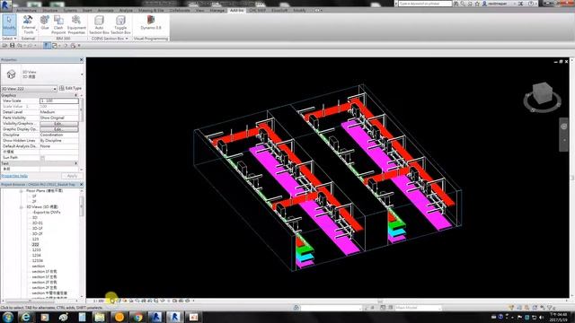The height and width of the screenshot is (323, 575).
Task: Select -Export to DWFx view
Action: (46, 212)
